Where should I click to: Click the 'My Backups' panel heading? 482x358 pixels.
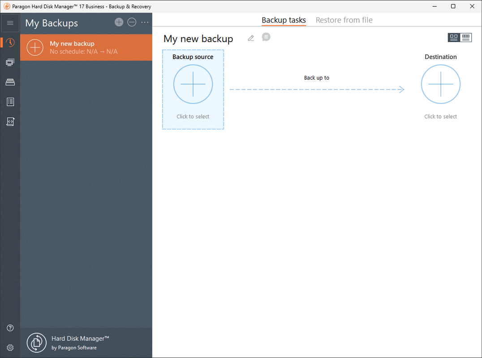[52, 23]
